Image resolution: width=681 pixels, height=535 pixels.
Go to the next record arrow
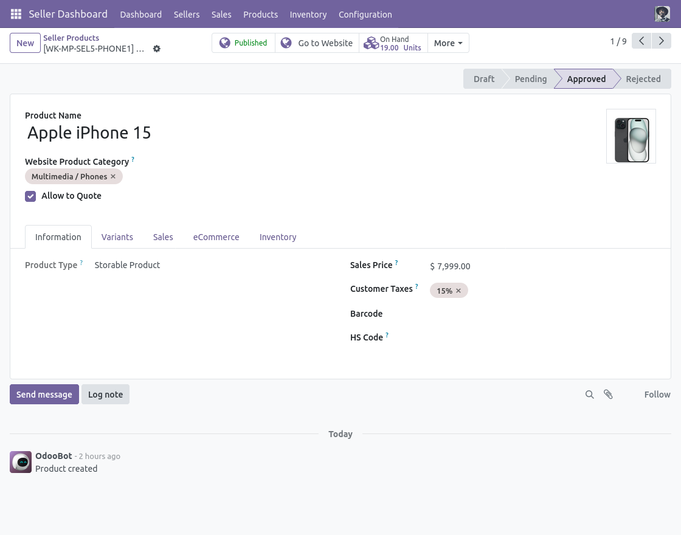(x=661, y=41)
